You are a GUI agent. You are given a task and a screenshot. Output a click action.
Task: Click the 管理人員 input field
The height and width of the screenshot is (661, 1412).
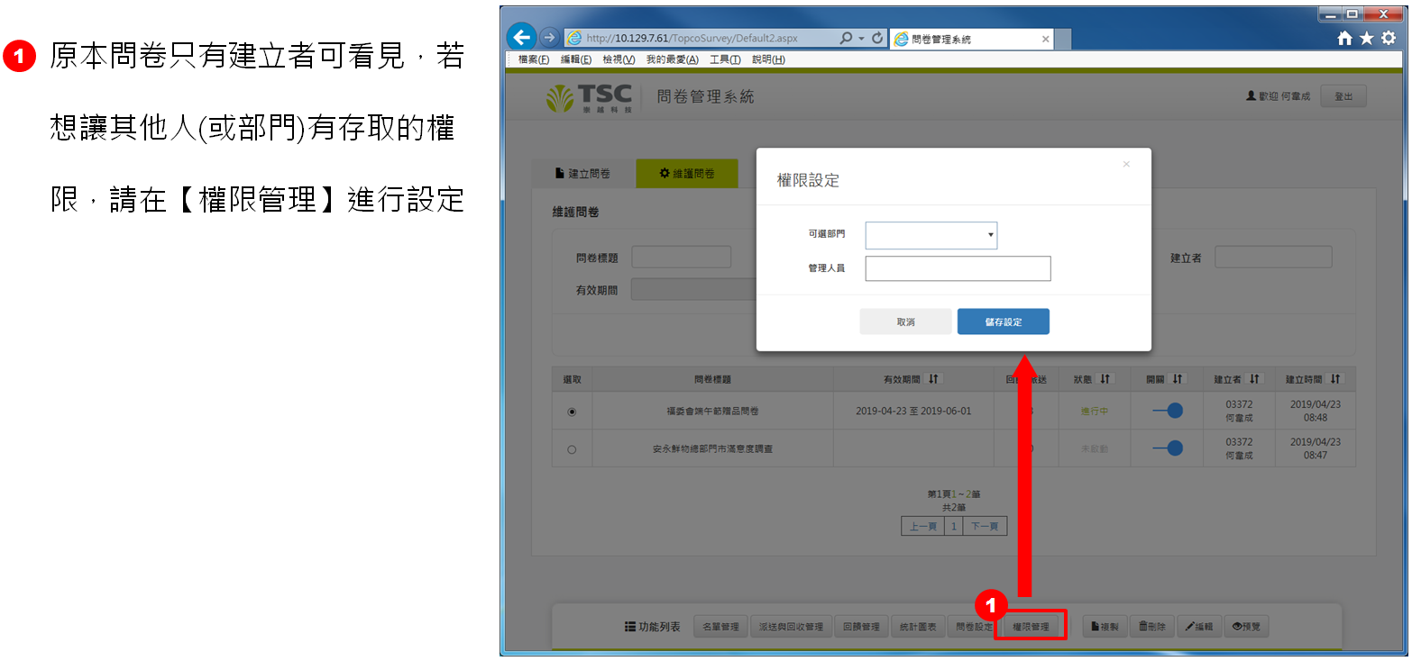958,269
